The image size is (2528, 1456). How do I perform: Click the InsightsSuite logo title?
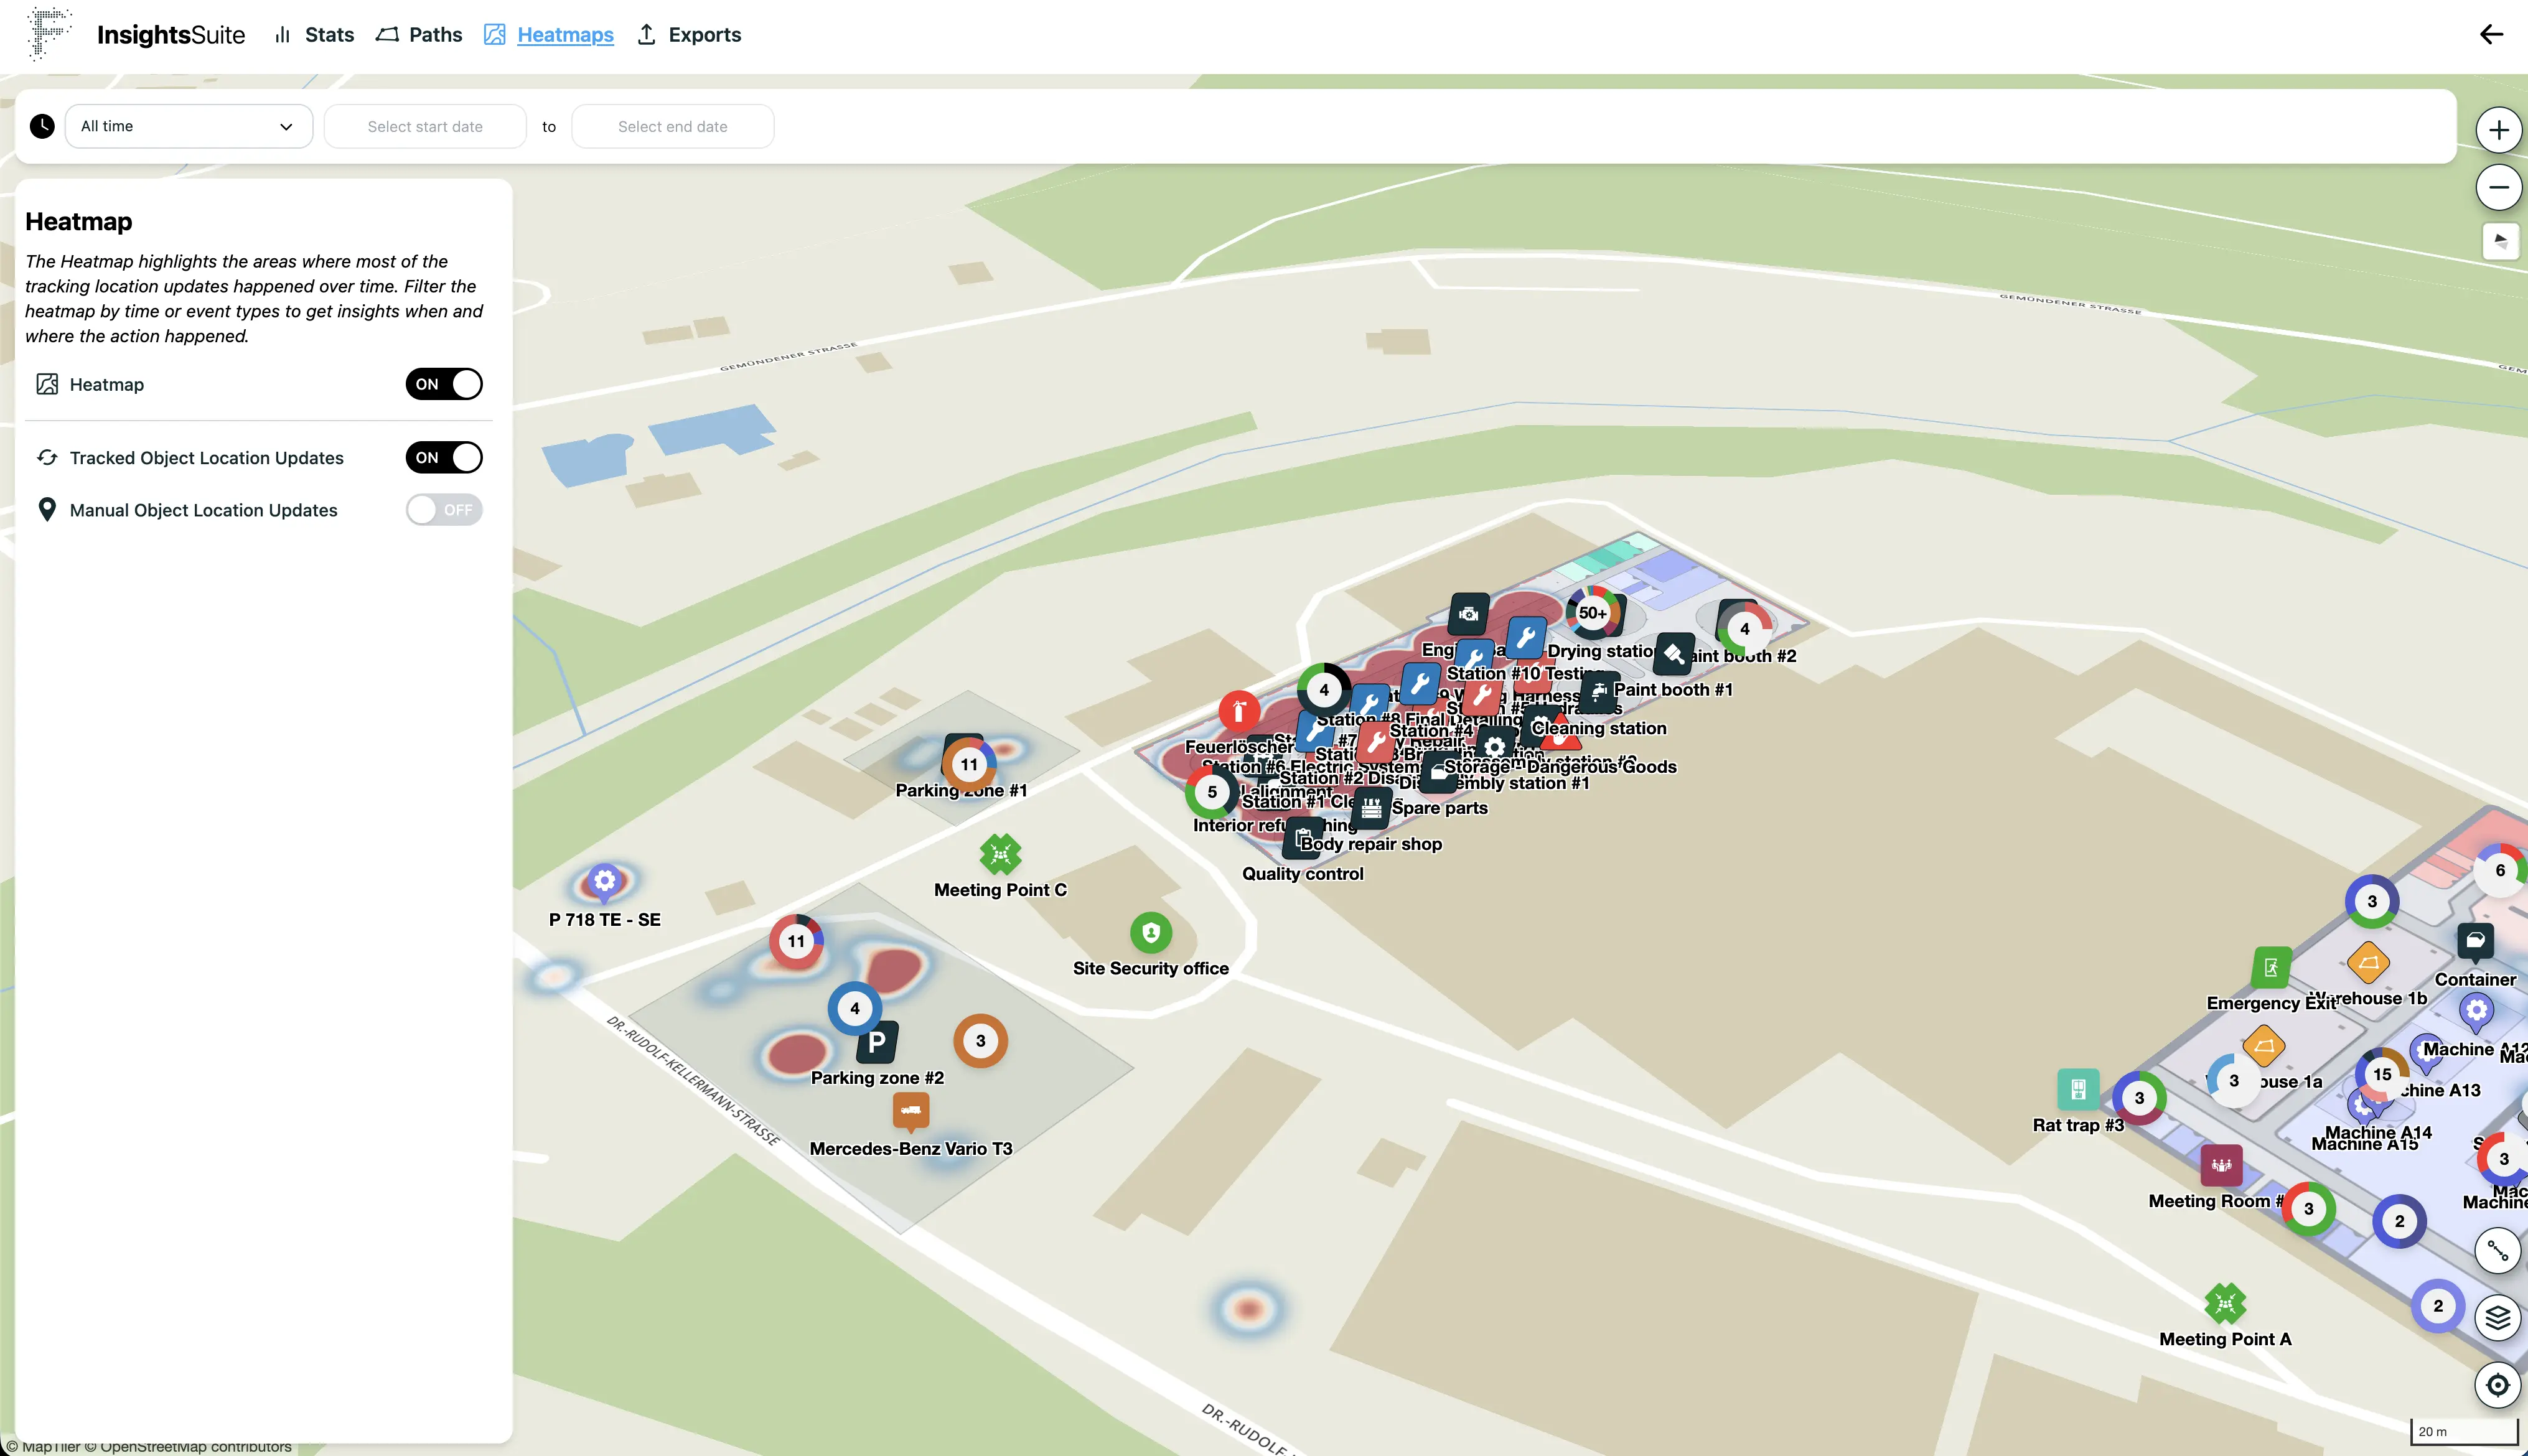click(170, 35)
